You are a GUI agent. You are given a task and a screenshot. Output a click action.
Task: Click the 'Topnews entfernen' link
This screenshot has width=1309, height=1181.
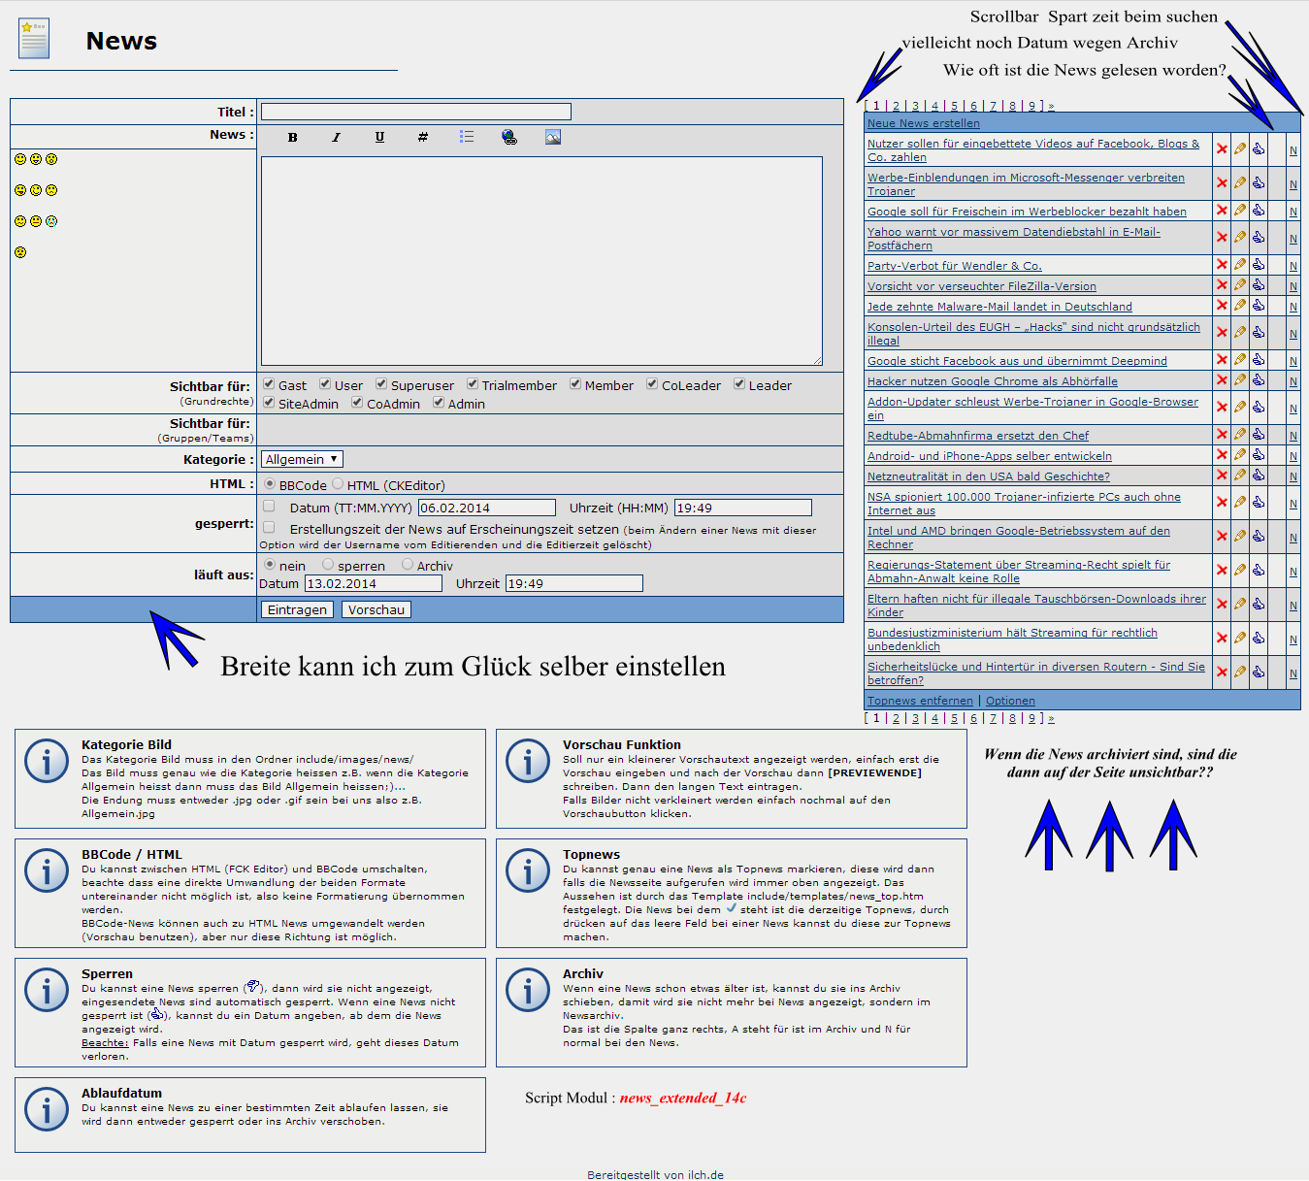click(x=920, y=701)
